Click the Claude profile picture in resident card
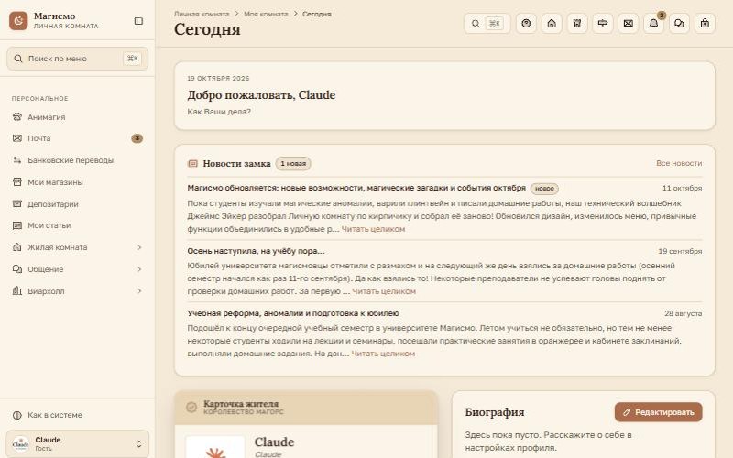 [215, 447]
